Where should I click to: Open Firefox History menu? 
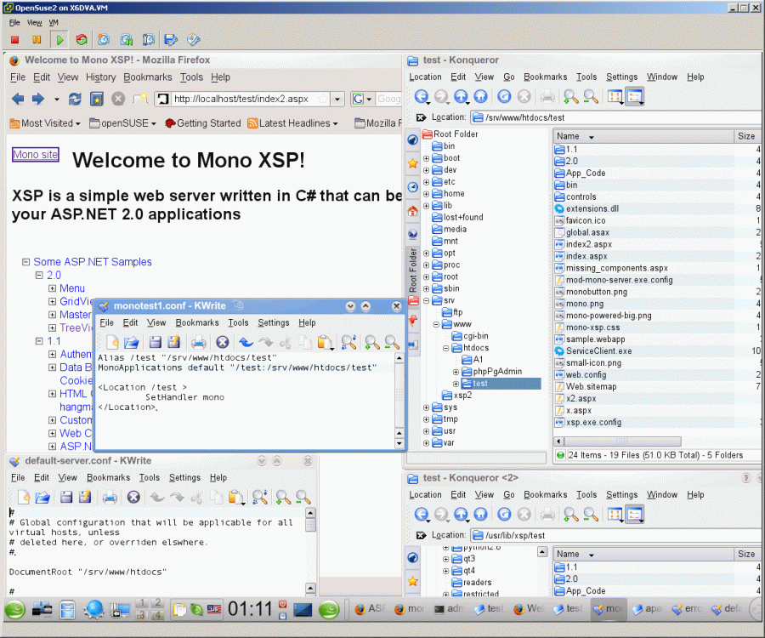pos(101,77)
